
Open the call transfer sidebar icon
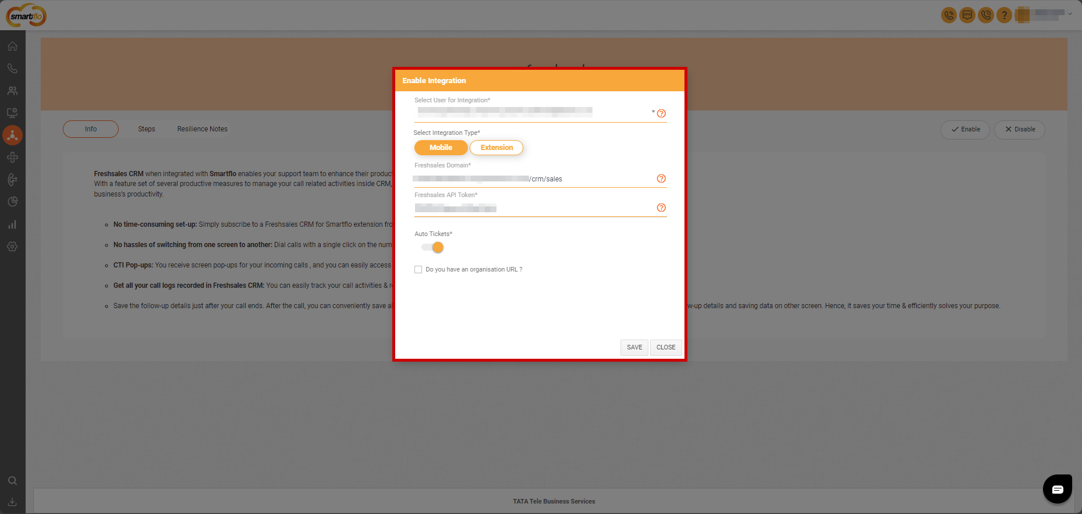[12, 180]
